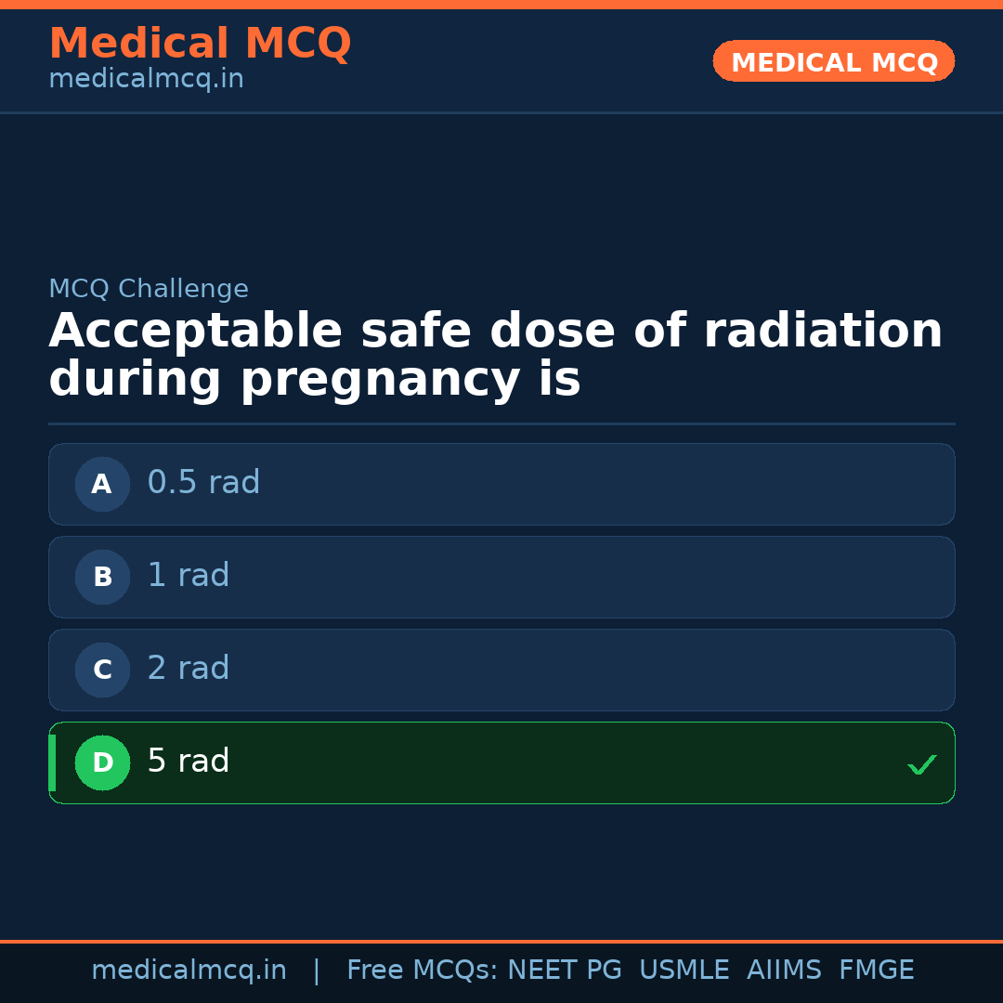Image resolution: width=1003 pixels, height=1003 pixels.
Task: Click the USMLE label in the footer
Action: 684,970
